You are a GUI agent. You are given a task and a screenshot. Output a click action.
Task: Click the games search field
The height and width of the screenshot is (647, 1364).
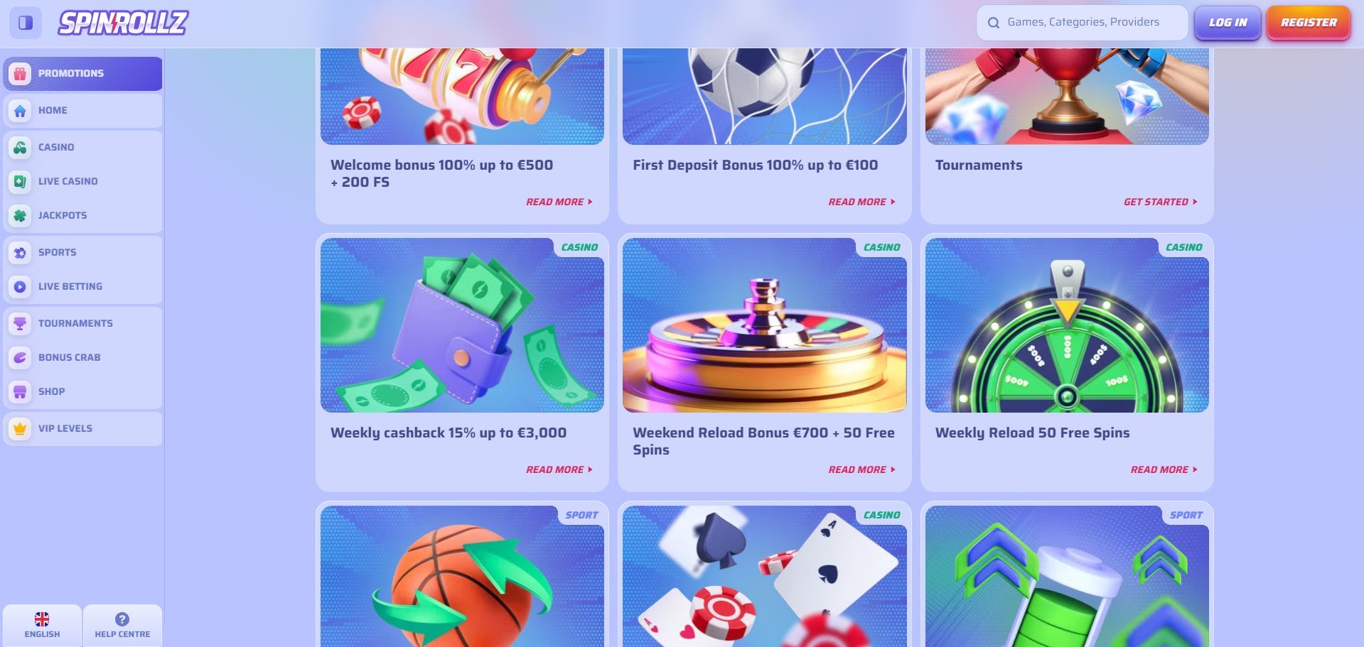(x=1082, y=23)
